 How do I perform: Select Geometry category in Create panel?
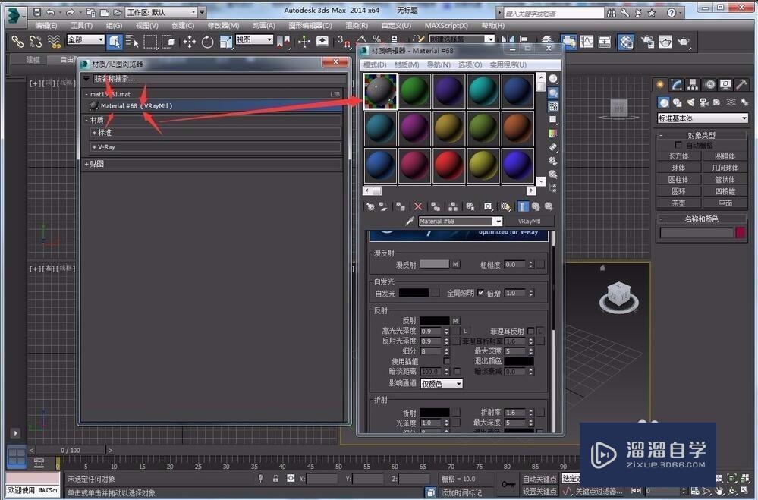[664, 102]
